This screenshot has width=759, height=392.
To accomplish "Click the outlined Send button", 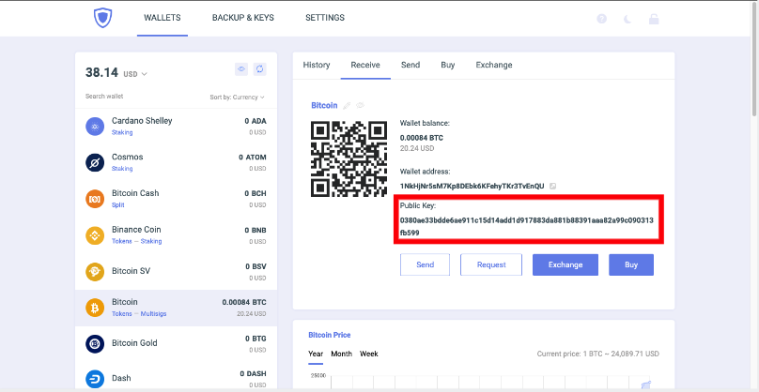I will 425,264.
